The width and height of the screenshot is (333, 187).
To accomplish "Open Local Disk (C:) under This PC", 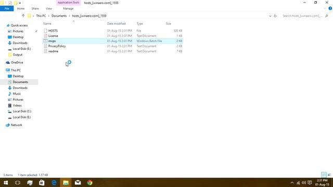I will click(22, 111).
